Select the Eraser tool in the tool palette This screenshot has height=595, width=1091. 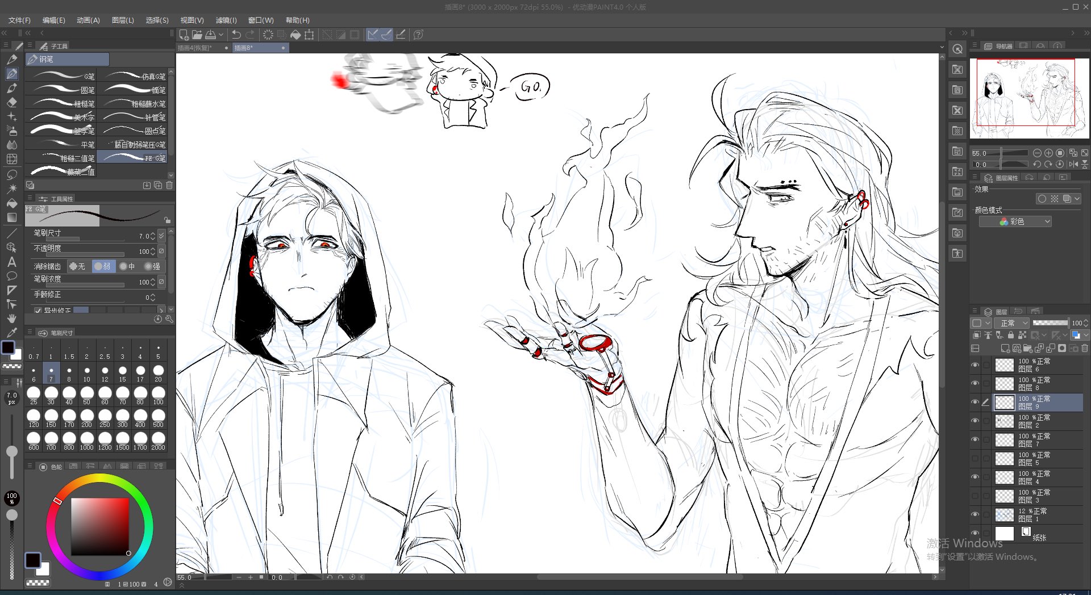click(12, 102)
